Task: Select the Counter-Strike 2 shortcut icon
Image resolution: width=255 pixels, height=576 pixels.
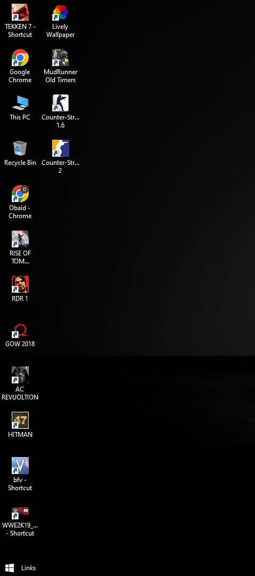Action: [x=60, y=148]
